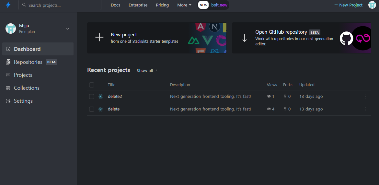Click the React icon beside delete
Image resolution: width=379 pixels, height=185 pixels.
[101, 109]
